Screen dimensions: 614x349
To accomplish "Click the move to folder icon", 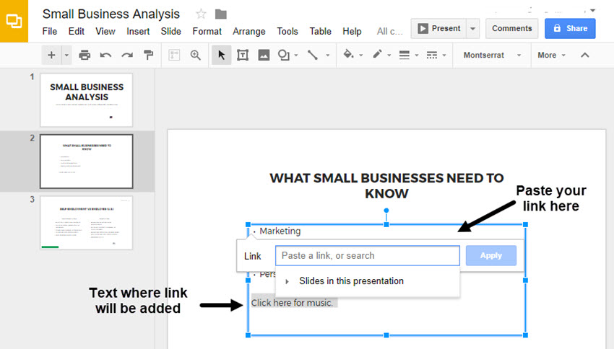I will pos(221,14).
